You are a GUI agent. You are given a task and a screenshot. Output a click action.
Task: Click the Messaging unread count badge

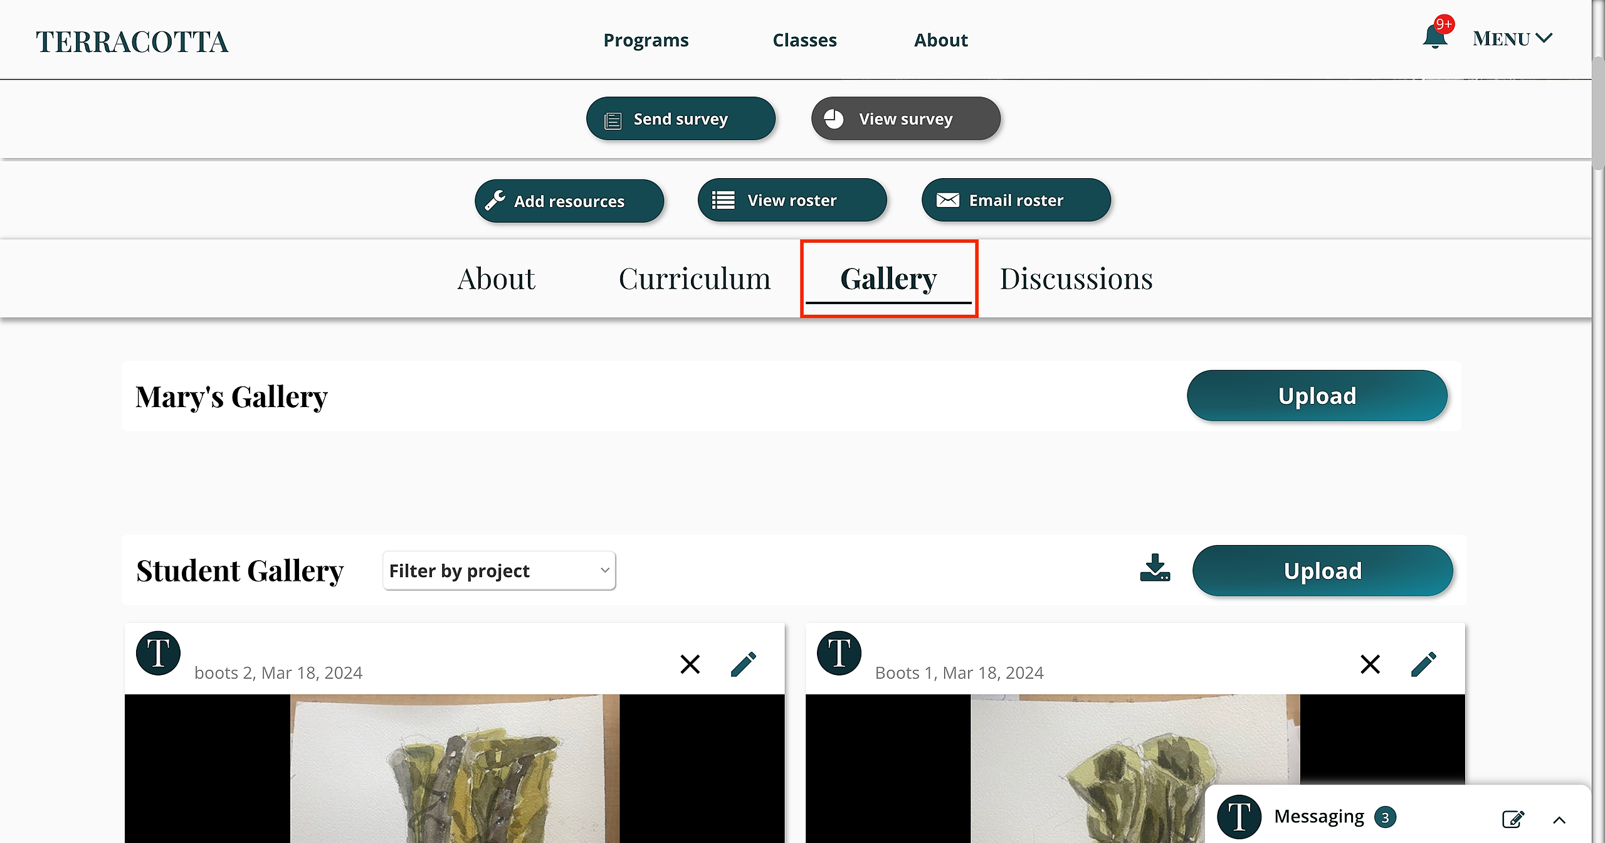point(1385,818)
